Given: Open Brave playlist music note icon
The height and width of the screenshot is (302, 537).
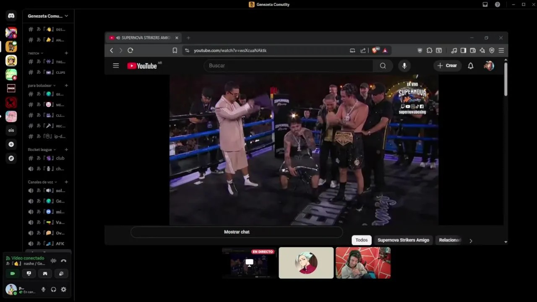Looking at the screenshot, I should tap(454, 50).
